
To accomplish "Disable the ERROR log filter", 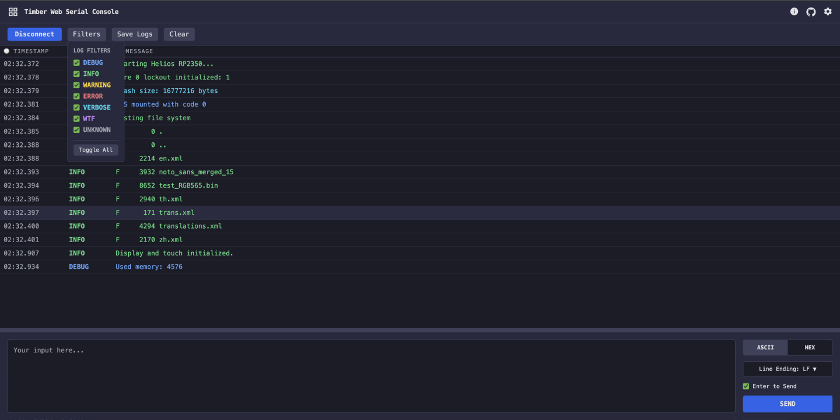I will (x=76, y=96).
